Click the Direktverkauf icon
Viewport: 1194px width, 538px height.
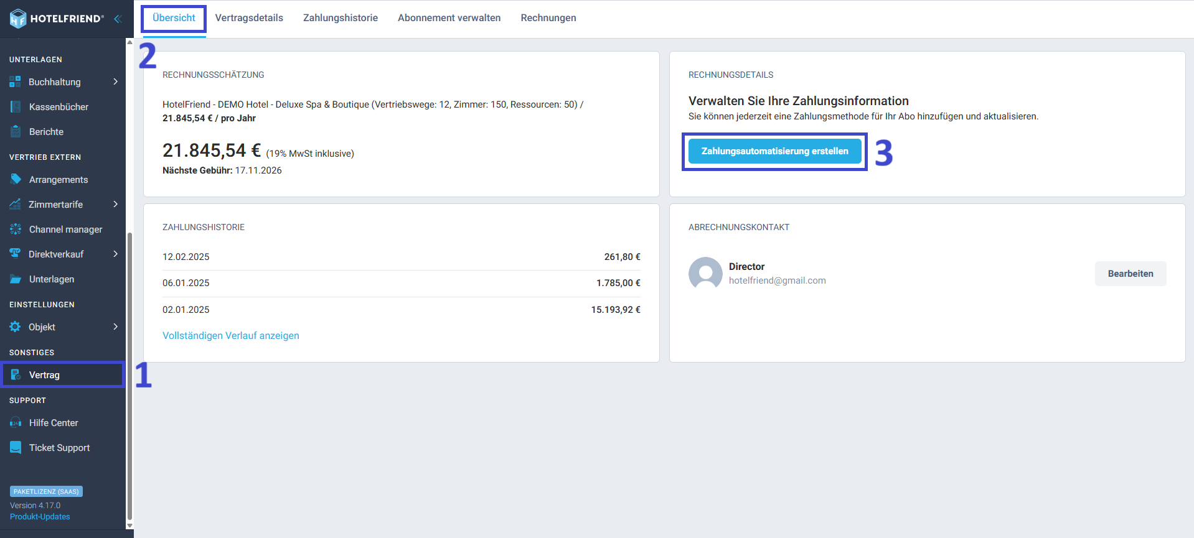15,254
